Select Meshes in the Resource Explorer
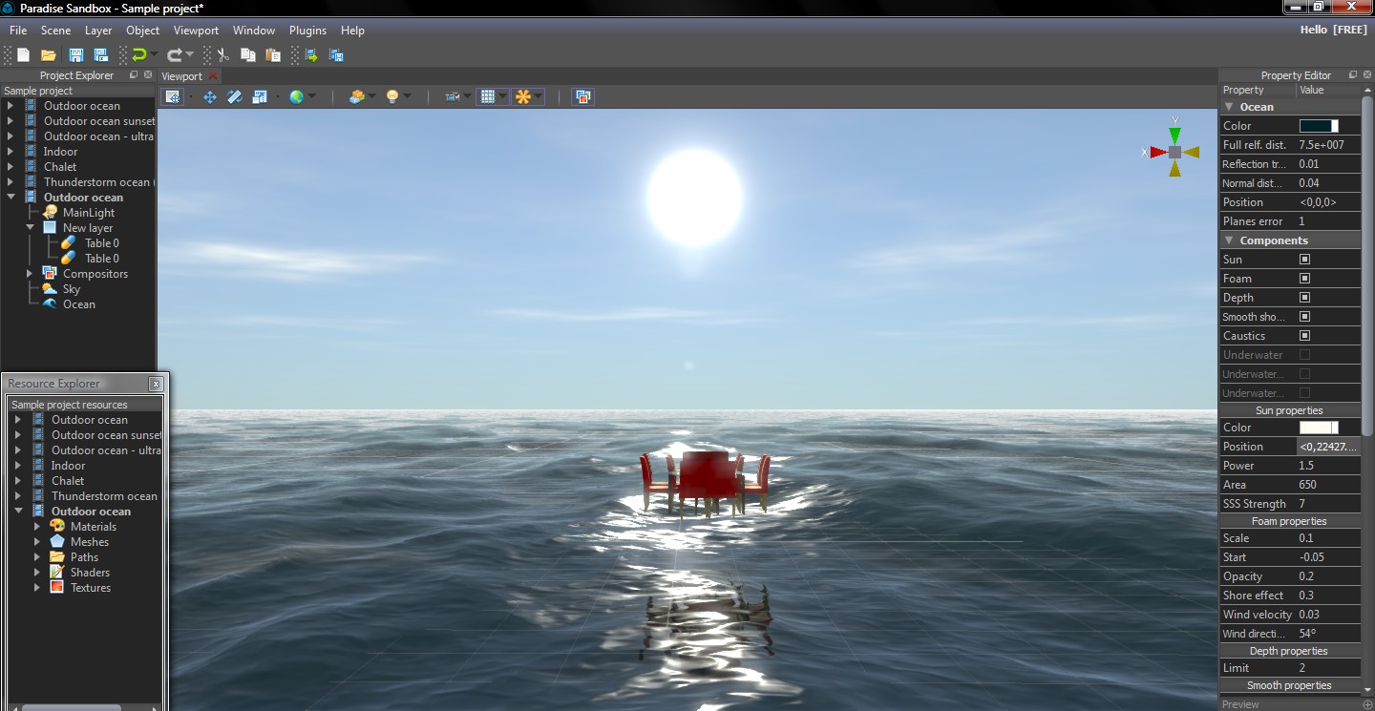This screenshot has width=1375, height=711. 90,542
